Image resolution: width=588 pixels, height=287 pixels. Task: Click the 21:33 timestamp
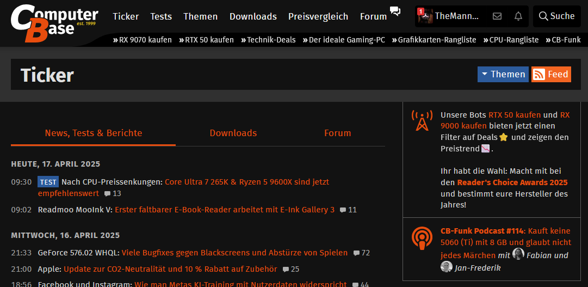(21, 253)
